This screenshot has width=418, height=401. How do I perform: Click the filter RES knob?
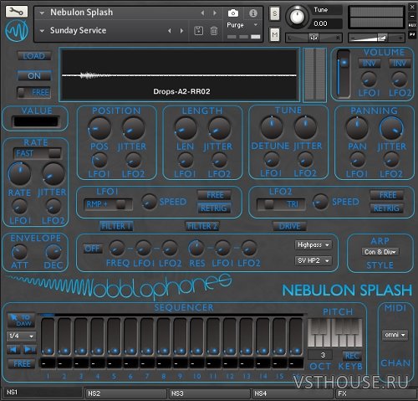pyautogui.click(x=196, y=248)
